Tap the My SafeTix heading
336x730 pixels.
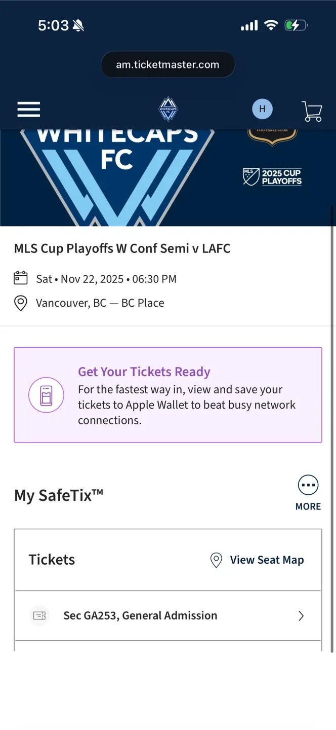(58, 495)
